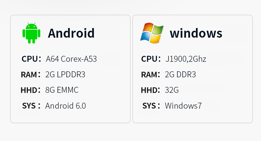Viewport: 261px width, 141px height.
Task: Select the Android heading text
Action: tap(71, 33)
